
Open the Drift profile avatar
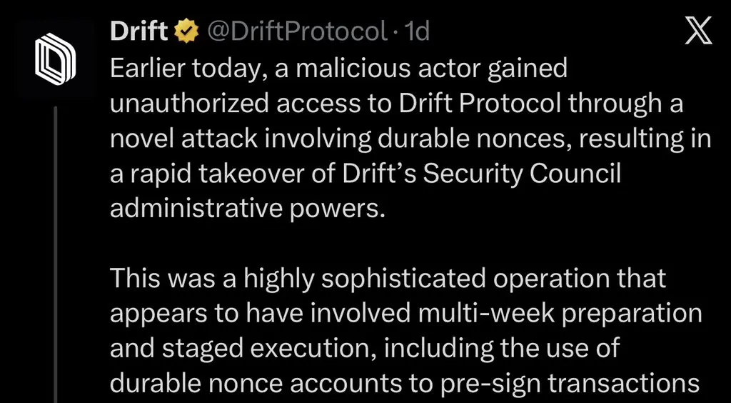54,58
